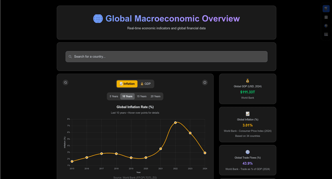Click the search magnifier in the country field
The image size is (332, 179).
pyautogui.click(x=70, y=57)
